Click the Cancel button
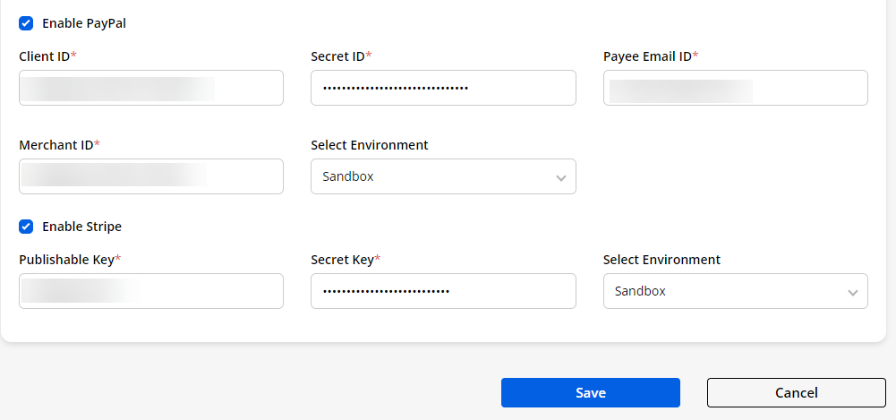Screen dimensions: 896x420 796,392
